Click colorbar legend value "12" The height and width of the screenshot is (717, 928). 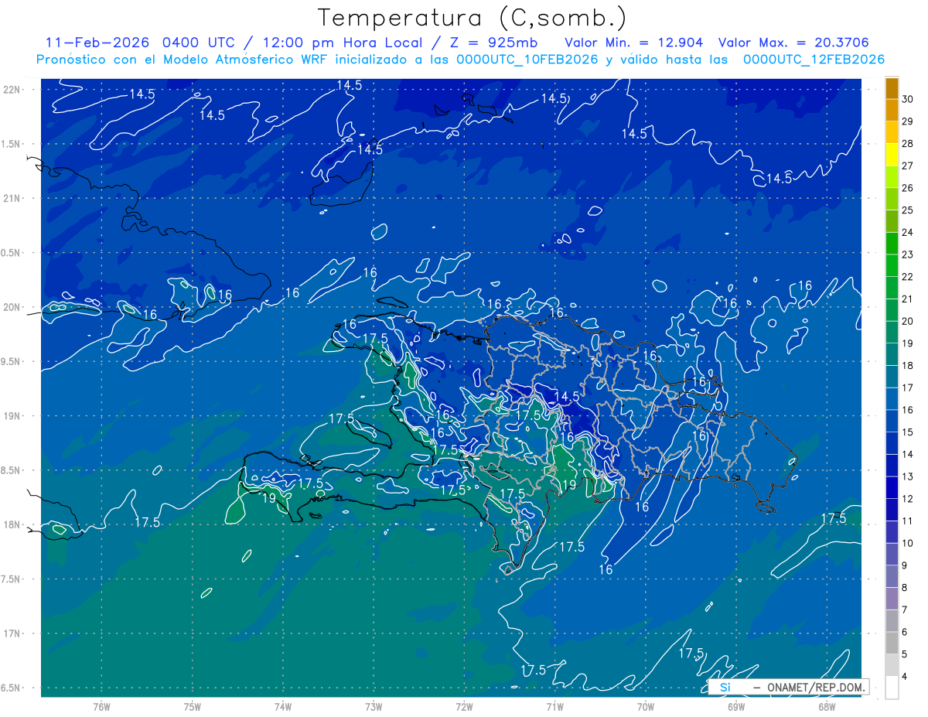tap(907, 498)
